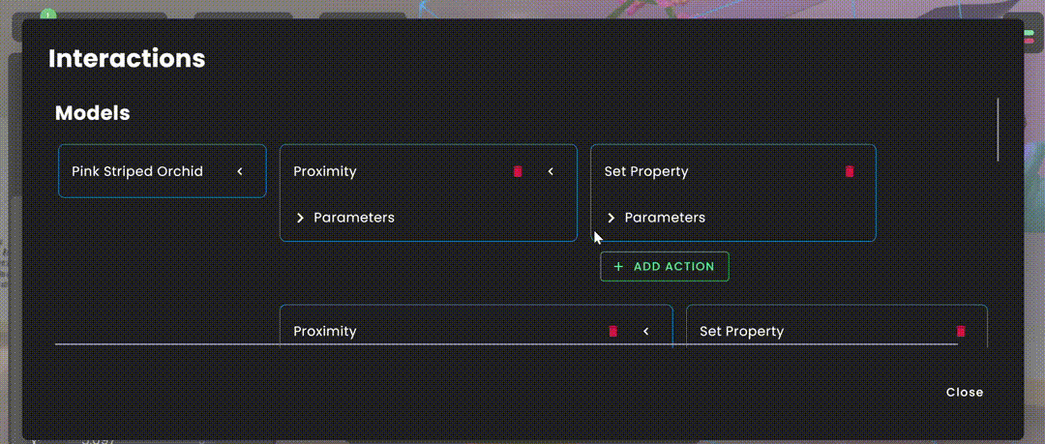This screenshot has width=1045, height=444.
Task: Remove the second Set Property action
Action: coord(961,332)
